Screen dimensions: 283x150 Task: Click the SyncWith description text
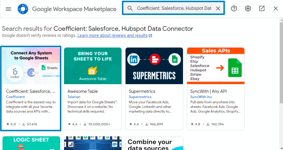point(215,107)
